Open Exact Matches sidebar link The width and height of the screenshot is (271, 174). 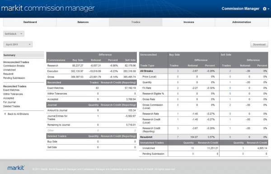11,90
